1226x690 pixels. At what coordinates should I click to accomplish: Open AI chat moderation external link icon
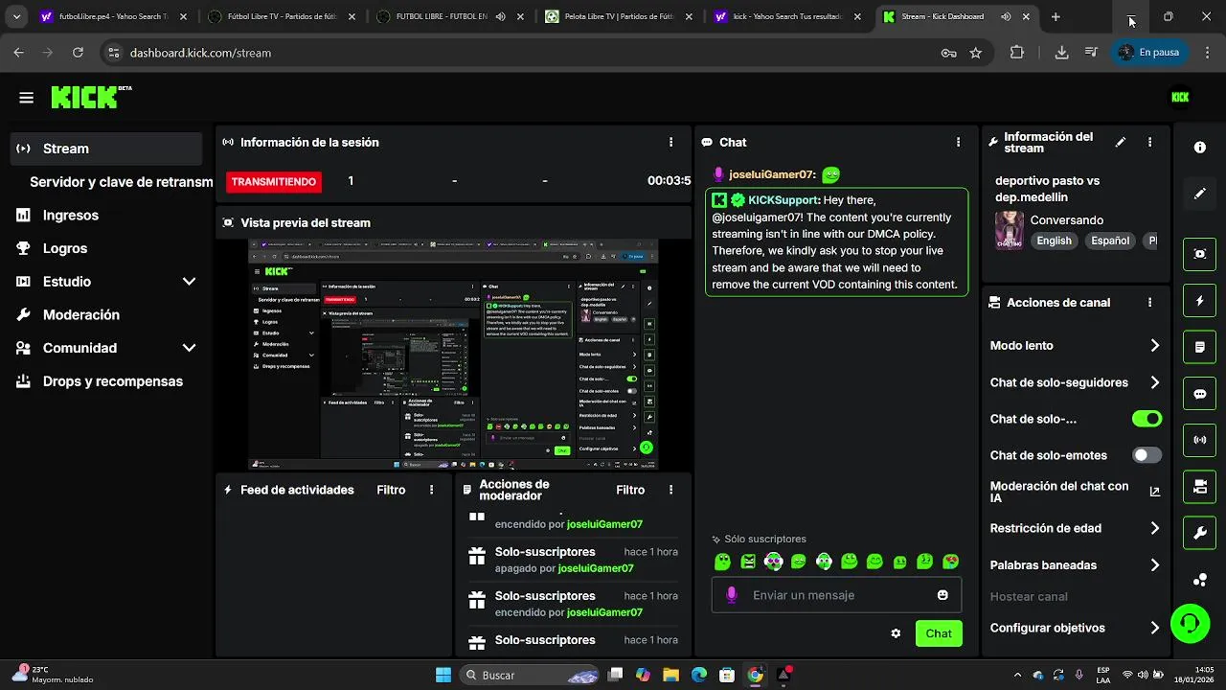(x=1154, y=492)
